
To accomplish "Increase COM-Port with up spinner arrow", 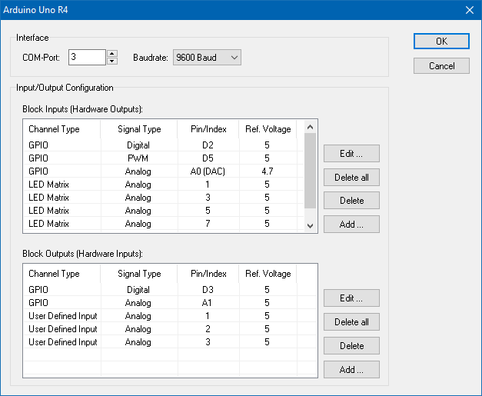I will coord(112,54).
